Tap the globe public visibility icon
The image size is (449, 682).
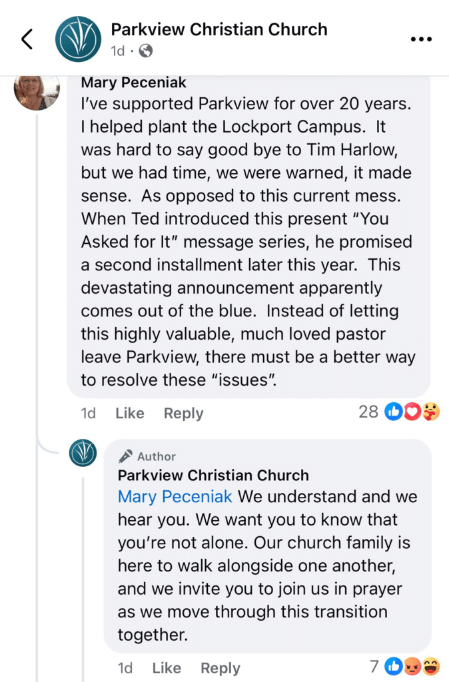point(146,51)
